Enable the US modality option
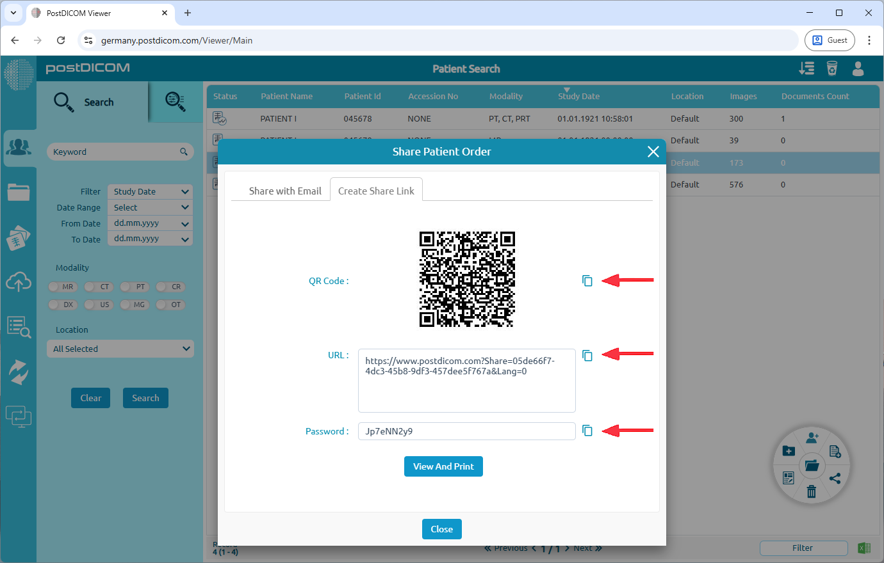Viewport: 884px width, 563px height. (98, 305)
